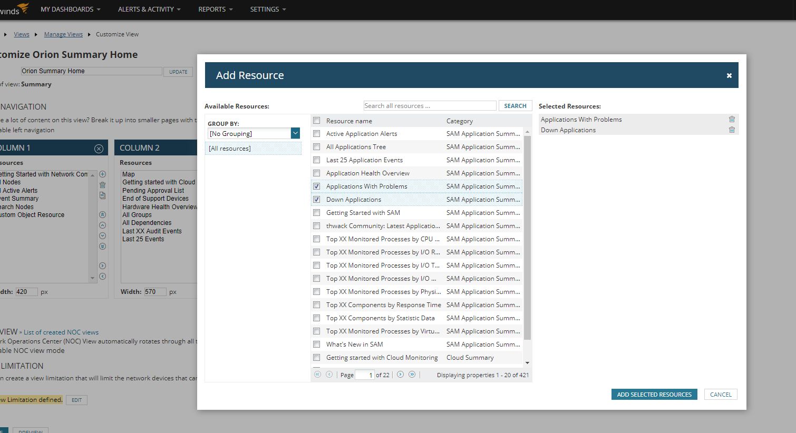Focus the Search all resources field
Image resolution: width=796 pixels, height=433 pixels.
point(430,106)
